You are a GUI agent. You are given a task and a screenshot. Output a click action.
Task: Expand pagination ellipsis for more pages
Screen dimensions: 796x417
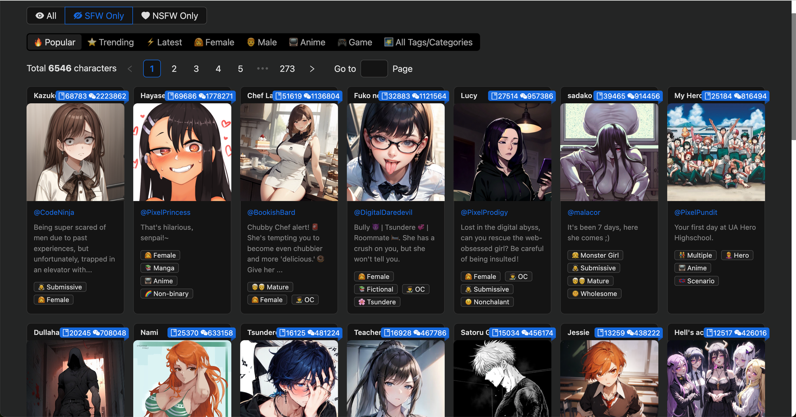pos(263,69)
